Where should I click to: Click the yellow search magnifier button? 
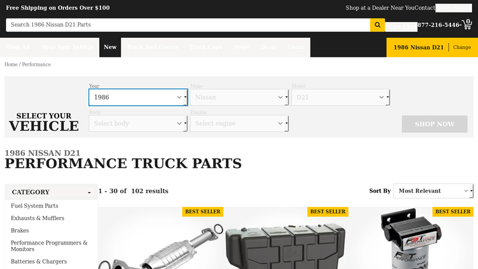click(x=378, y=25)
